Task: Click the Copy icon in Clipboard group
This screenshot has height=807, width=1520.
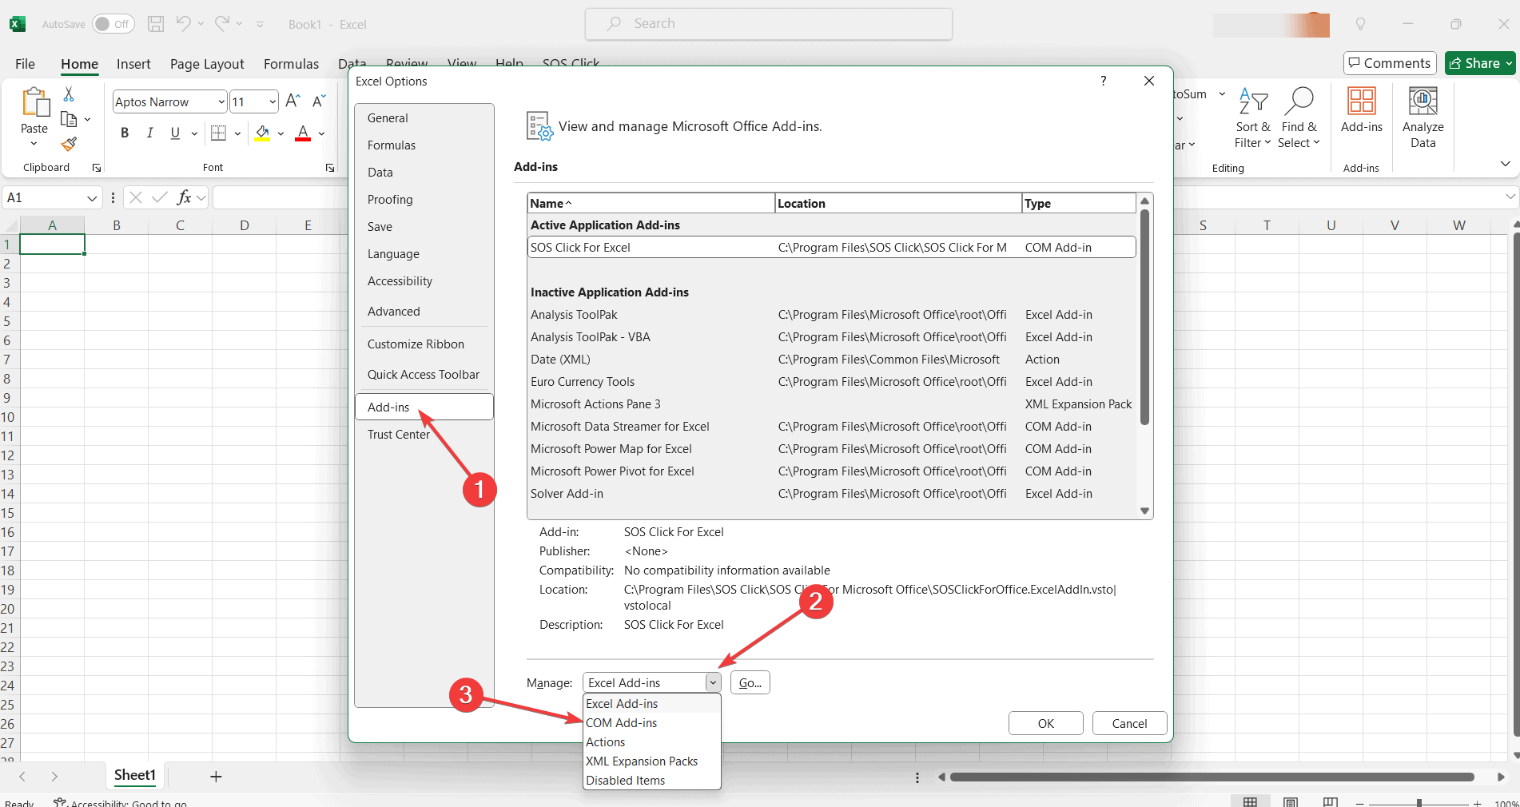Action: click(x=69, y=119)
